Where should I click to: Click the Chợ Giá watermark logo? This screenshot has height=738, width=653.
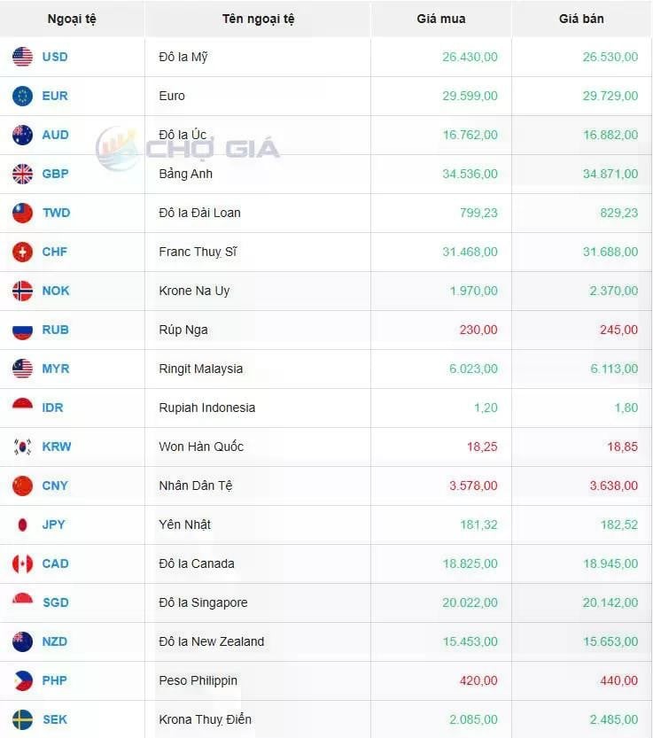coord(187,148)
